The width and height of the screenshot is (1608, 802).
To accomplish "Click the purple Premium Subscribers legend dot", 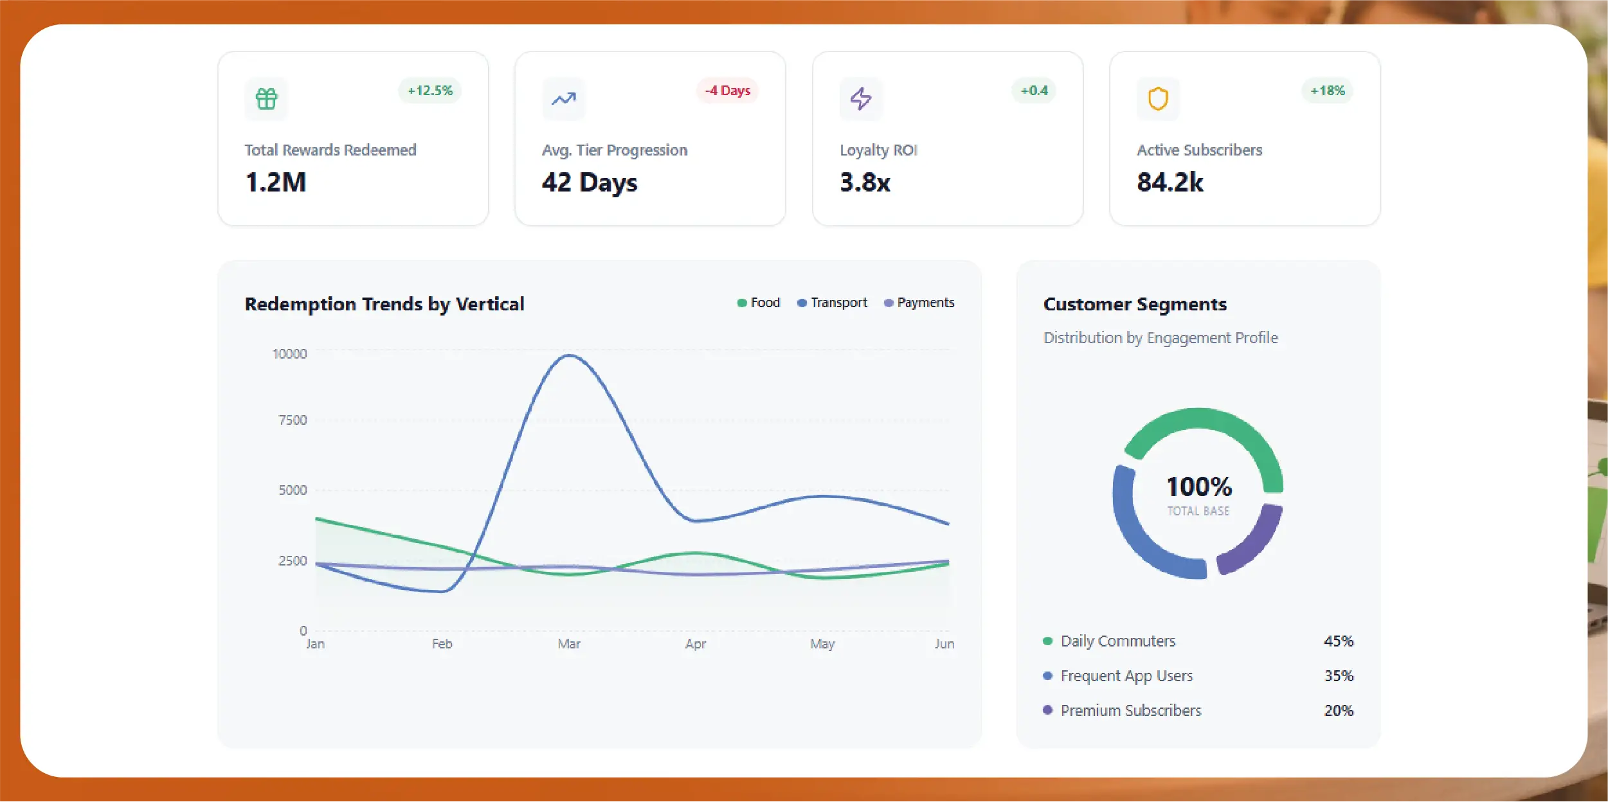I will click(1047, 710).
